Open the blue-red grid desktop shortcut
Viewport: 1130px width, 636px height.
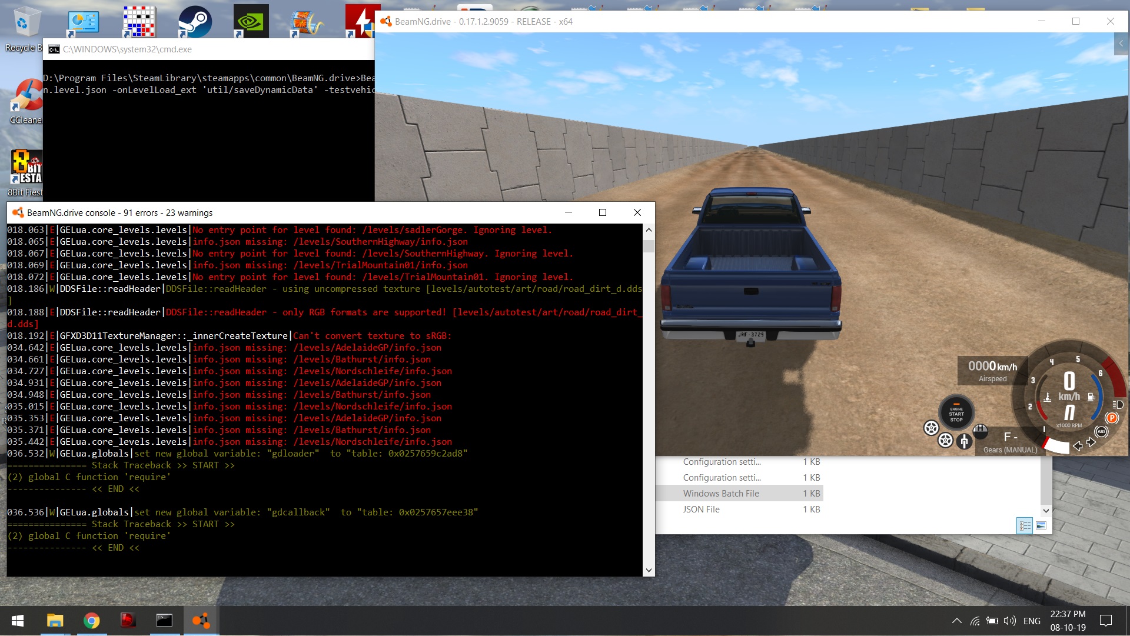tap(139, 21)
